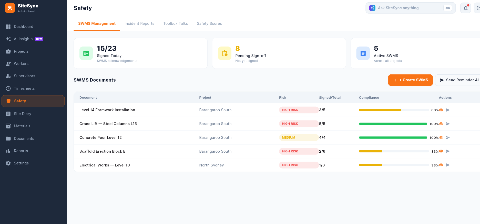
Task: Send reminder for Scaffold Erection Block B
Action: [x=448, y=151]
